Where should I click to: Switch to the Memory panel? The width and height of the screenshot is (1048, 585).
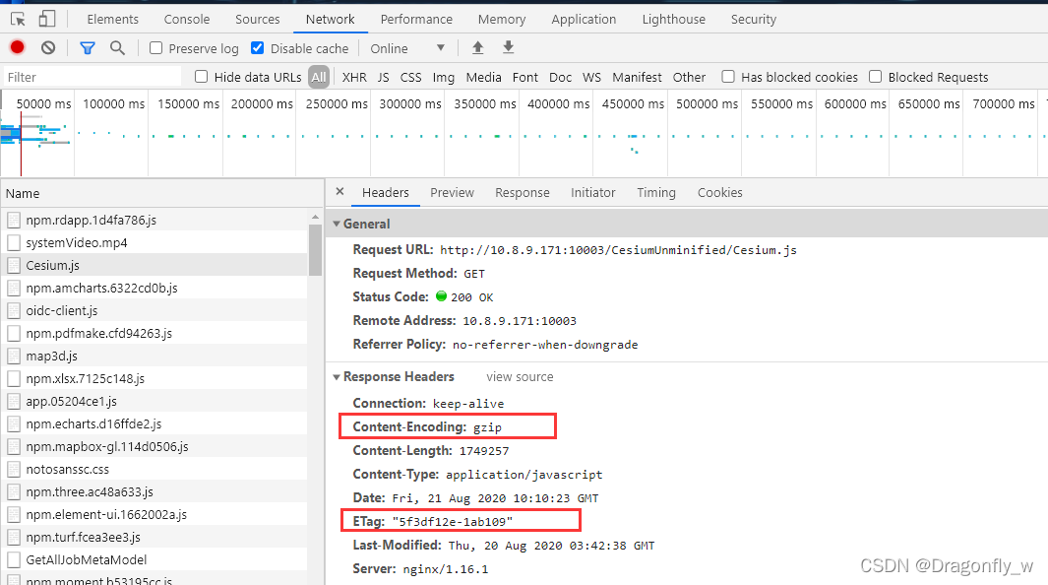pyautogui.click(x=502, y=20)
